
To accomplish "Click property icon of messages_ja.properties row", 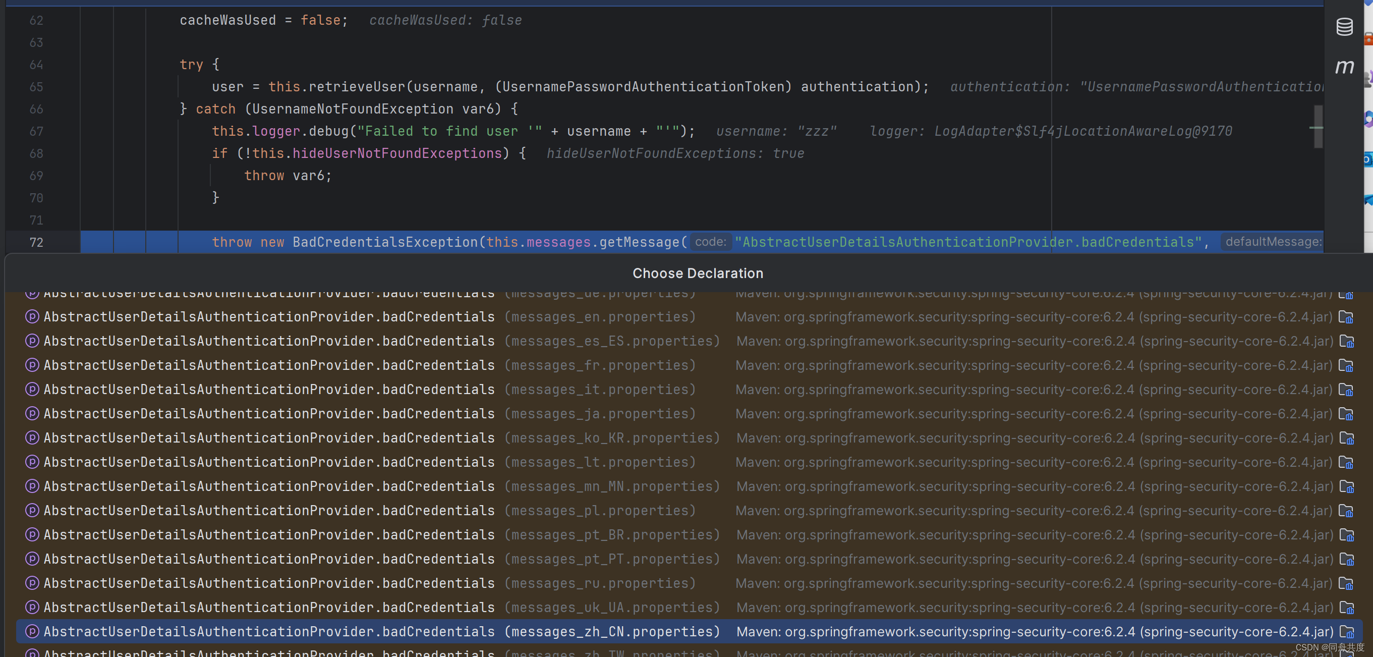I will coord(32,413).
